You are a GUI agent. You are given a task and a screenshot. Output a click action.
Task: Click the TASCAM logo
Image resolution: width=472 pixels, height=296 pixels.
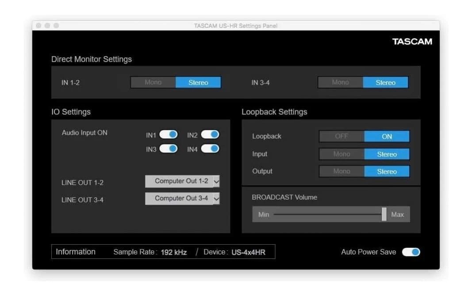pyautogui.click(x=412, y=42)
